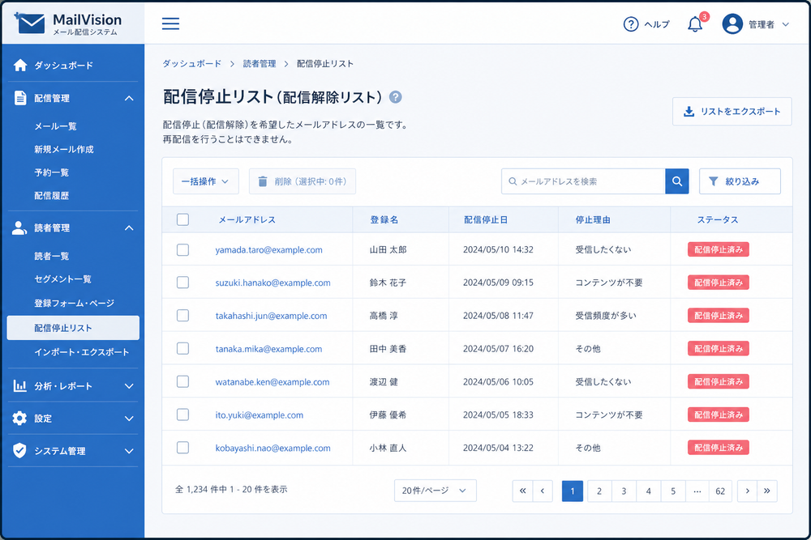Open 予約一覧 in sidebar
Screen dimensions: 811x540
pos(52,172)
